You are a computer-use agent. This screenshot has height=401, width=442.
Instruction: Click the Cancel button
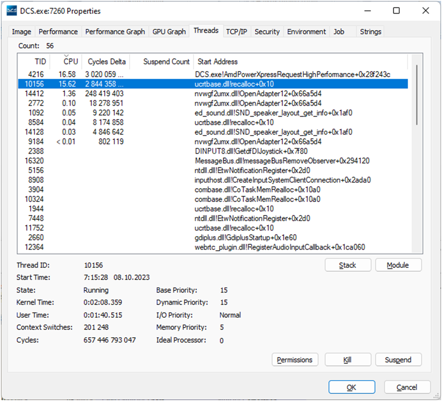(407, 387)
